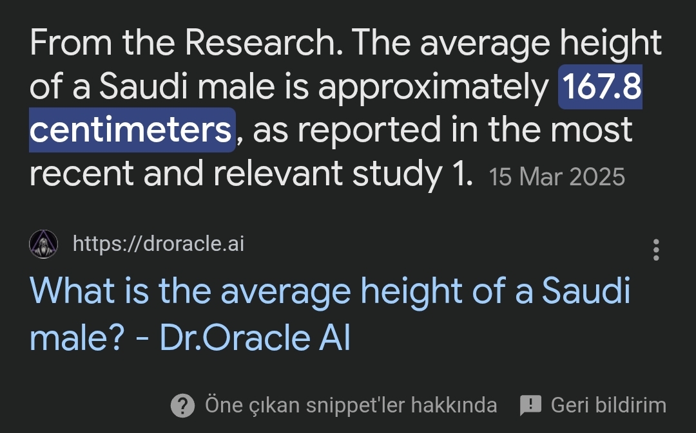Open the three-dot more options menu
This screenshot has width=696, height=433.
656,250
